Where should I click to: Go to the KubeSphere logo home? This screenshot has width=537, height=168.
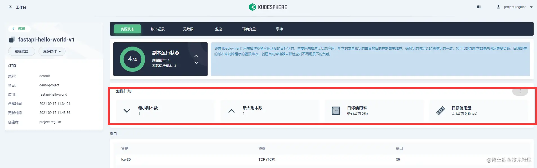click(x=268, y=7)
